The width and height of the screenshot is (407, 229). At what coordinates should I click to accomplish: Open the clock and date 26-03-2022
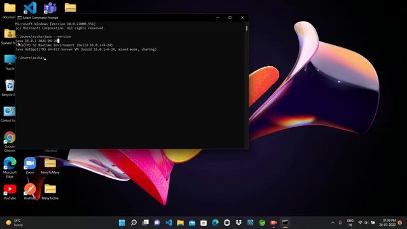387,223
